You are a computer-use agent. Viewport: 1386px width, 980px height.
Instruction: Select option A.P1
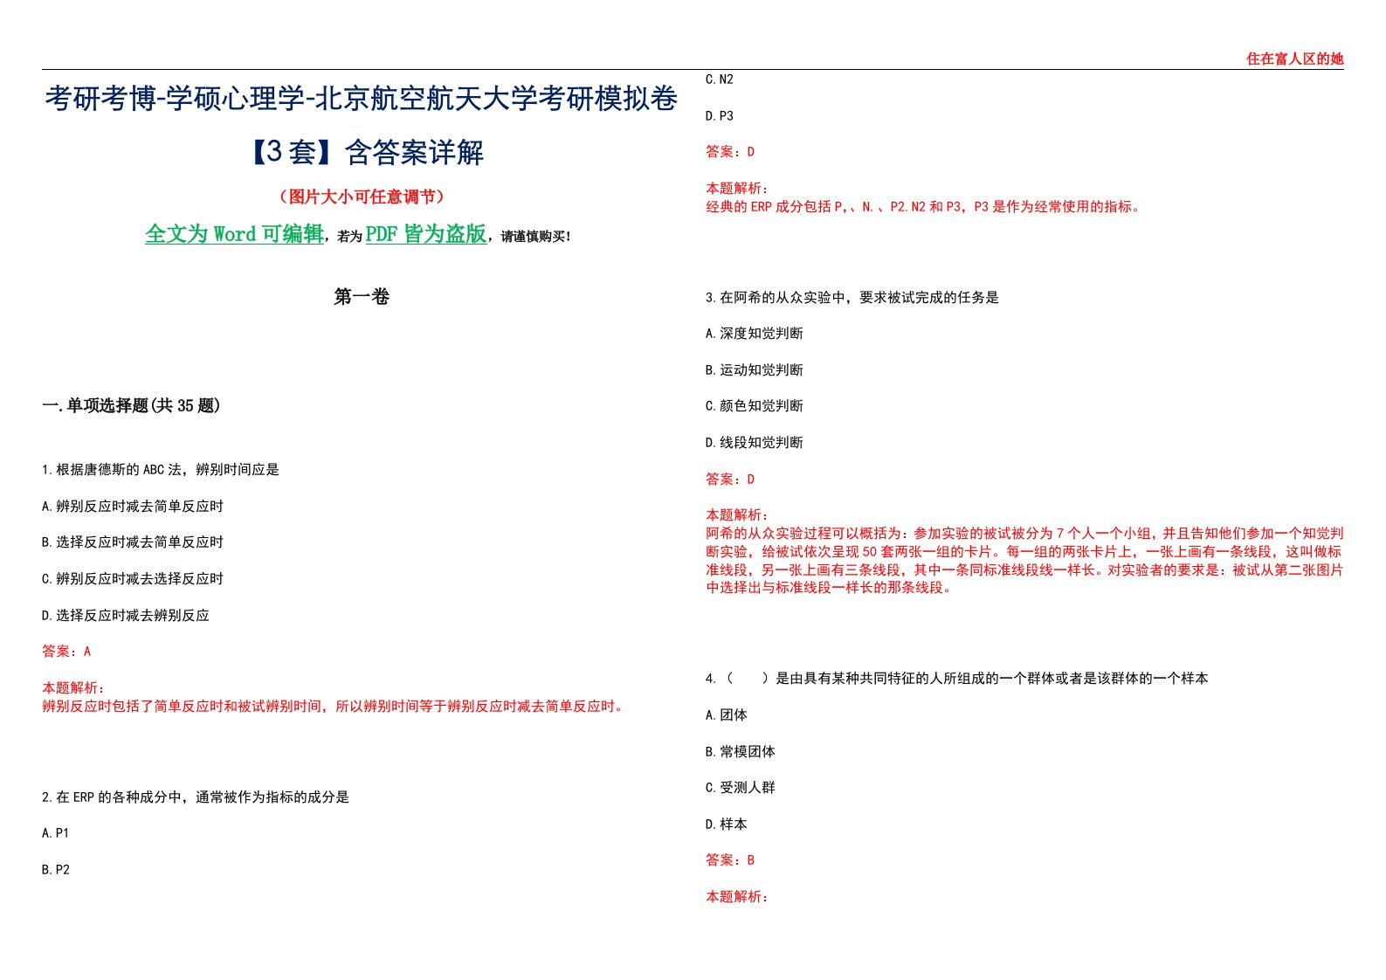(55, 833)
